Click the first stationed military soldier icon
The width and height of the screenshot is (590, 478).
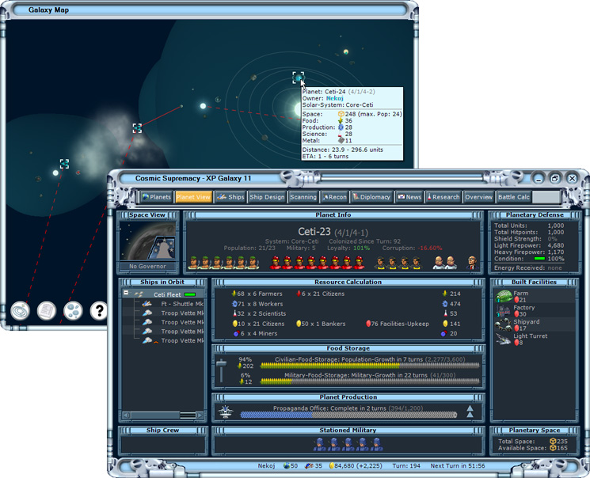click(x=319, y=444)
